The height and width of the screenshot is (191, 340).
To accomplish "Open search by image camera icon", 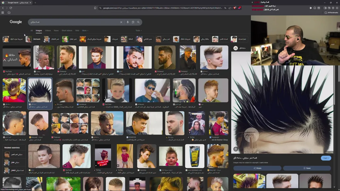I will pyautogui.click(x=133, y=22).
